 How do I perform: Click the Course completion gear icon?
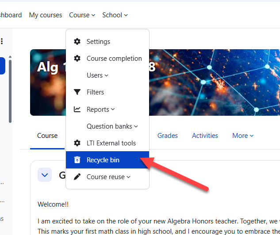tap(77, 59)
